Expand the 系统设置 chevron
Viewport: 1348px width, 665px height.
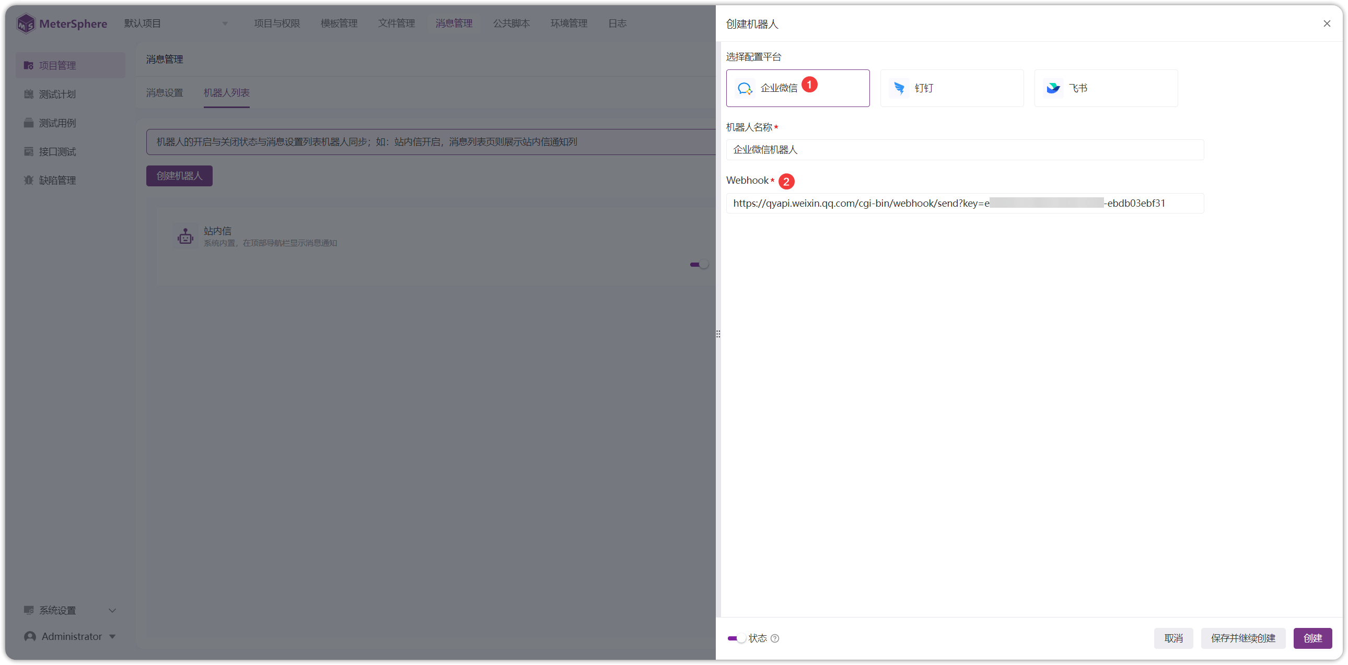pos(112,610)
